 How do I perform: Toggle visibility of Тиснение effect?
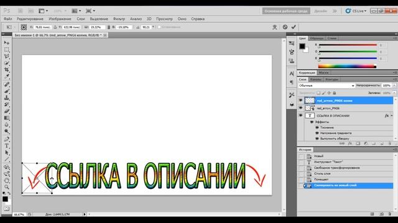(317, 128)
